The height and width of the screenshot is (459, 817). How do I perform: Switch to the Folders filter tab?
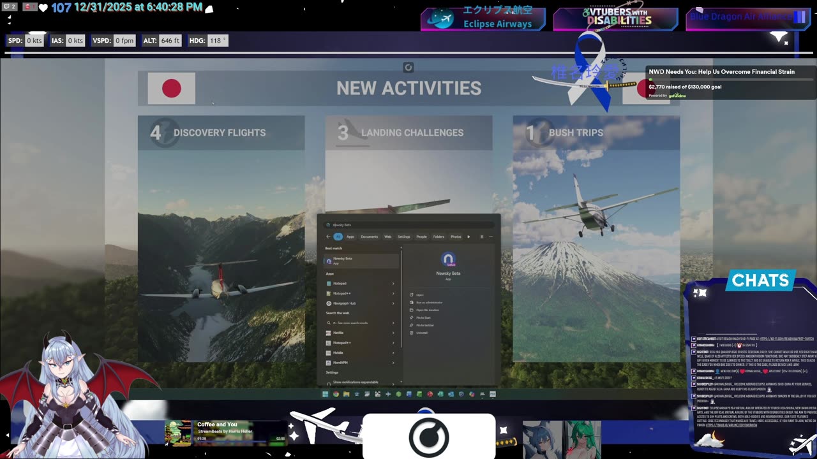[438, 237]
